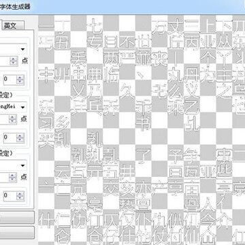
Task: Click the 万 glyph in the grid
Action: point(159,26)
